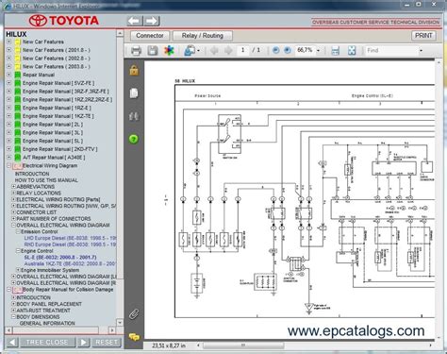
Task: Open the page thumbnails panel icon
Action: [x=134, y=93]
